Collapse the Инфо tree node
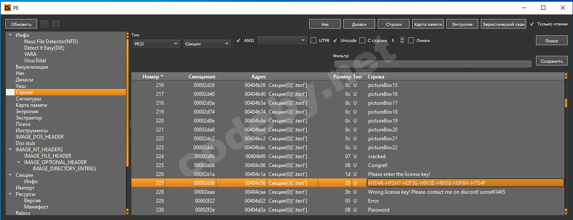Image resolution: width=573 pixels, height=220 pixels. 10,35
